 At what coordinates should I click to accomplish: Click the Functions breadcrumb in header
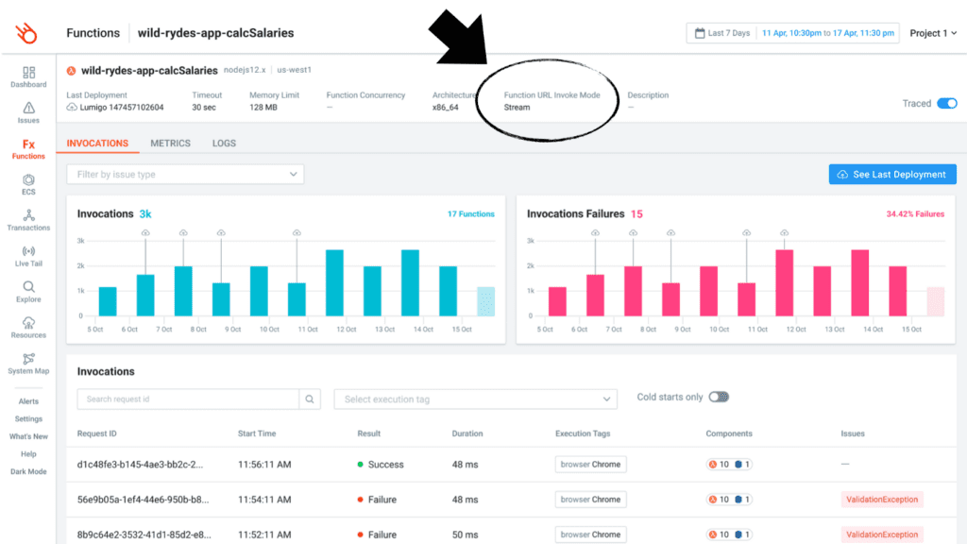pos(93,33)
